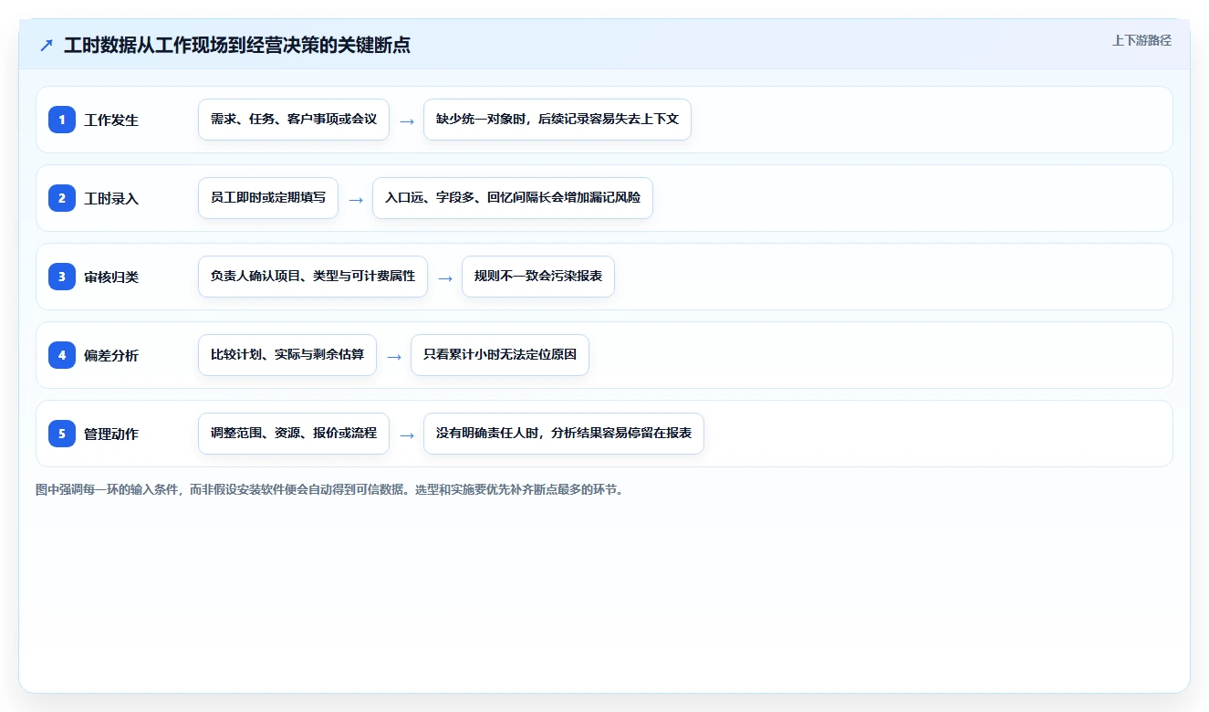
Task: Click the title 工时数据从工作现场到经营决策的关键断点
Action: pos(237,46)
